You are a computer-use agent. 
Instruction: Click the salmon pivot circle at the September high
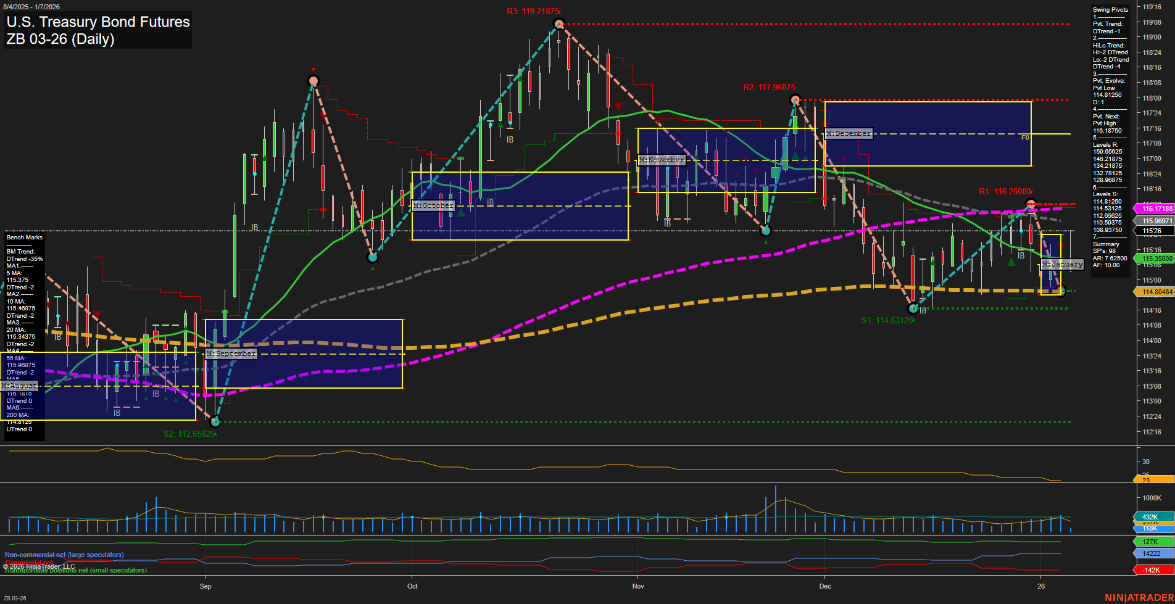[x=313, y=80]
